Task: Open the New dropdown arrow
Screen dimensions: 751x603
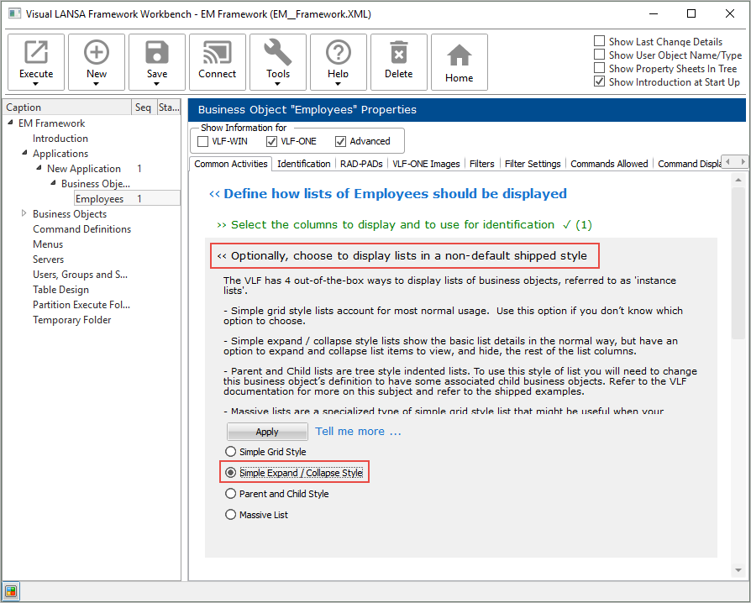Action: (97, 84)
